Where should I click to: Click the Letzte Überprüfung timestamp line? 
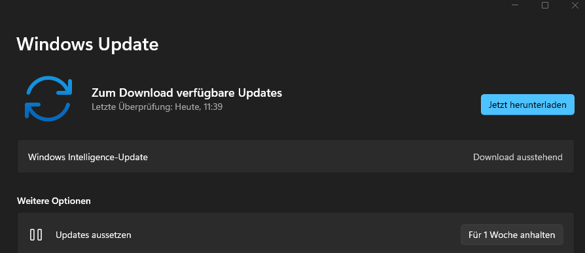click(157, 107)
